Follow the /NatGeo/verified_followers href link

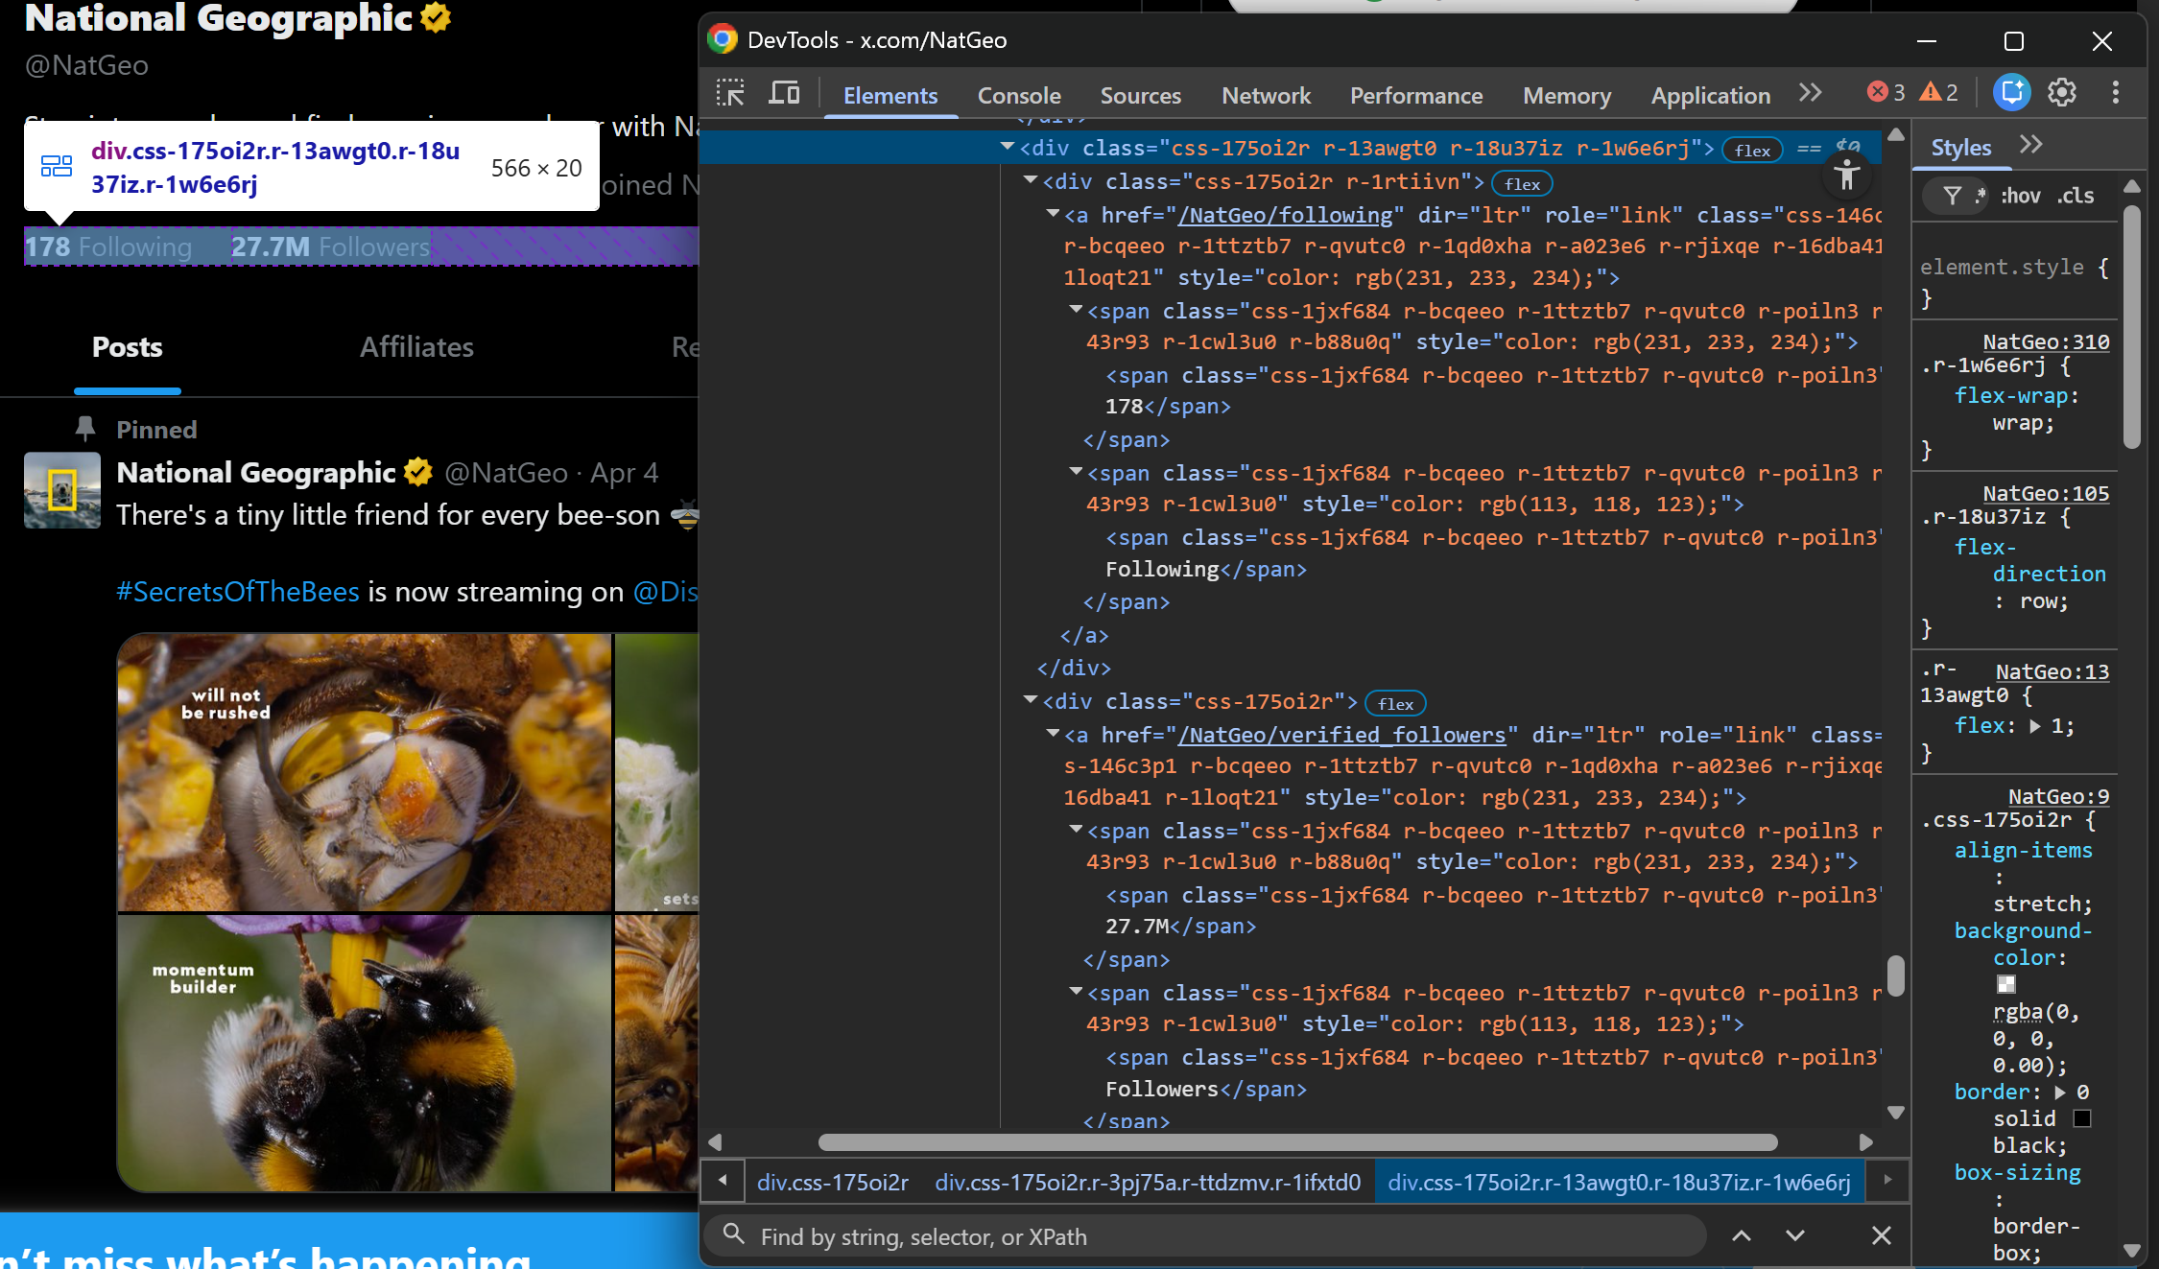coord(1341,735)
